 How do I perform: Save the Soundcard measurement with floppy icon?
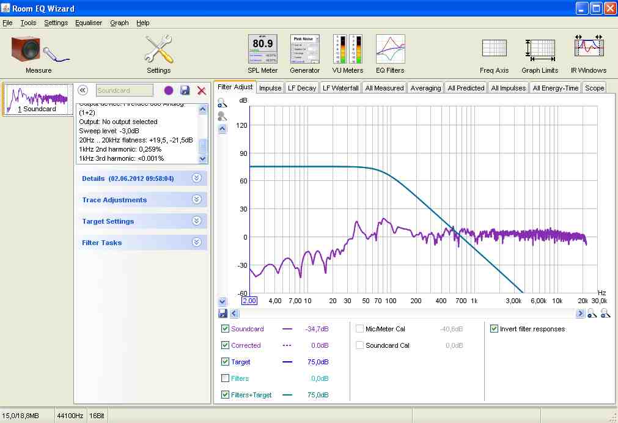click(x=185, y=90)
